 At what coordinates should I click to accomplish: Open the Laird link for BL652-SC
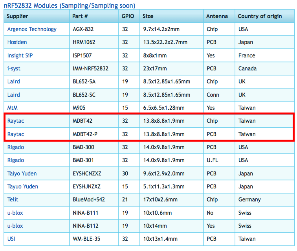click(13, 95)
